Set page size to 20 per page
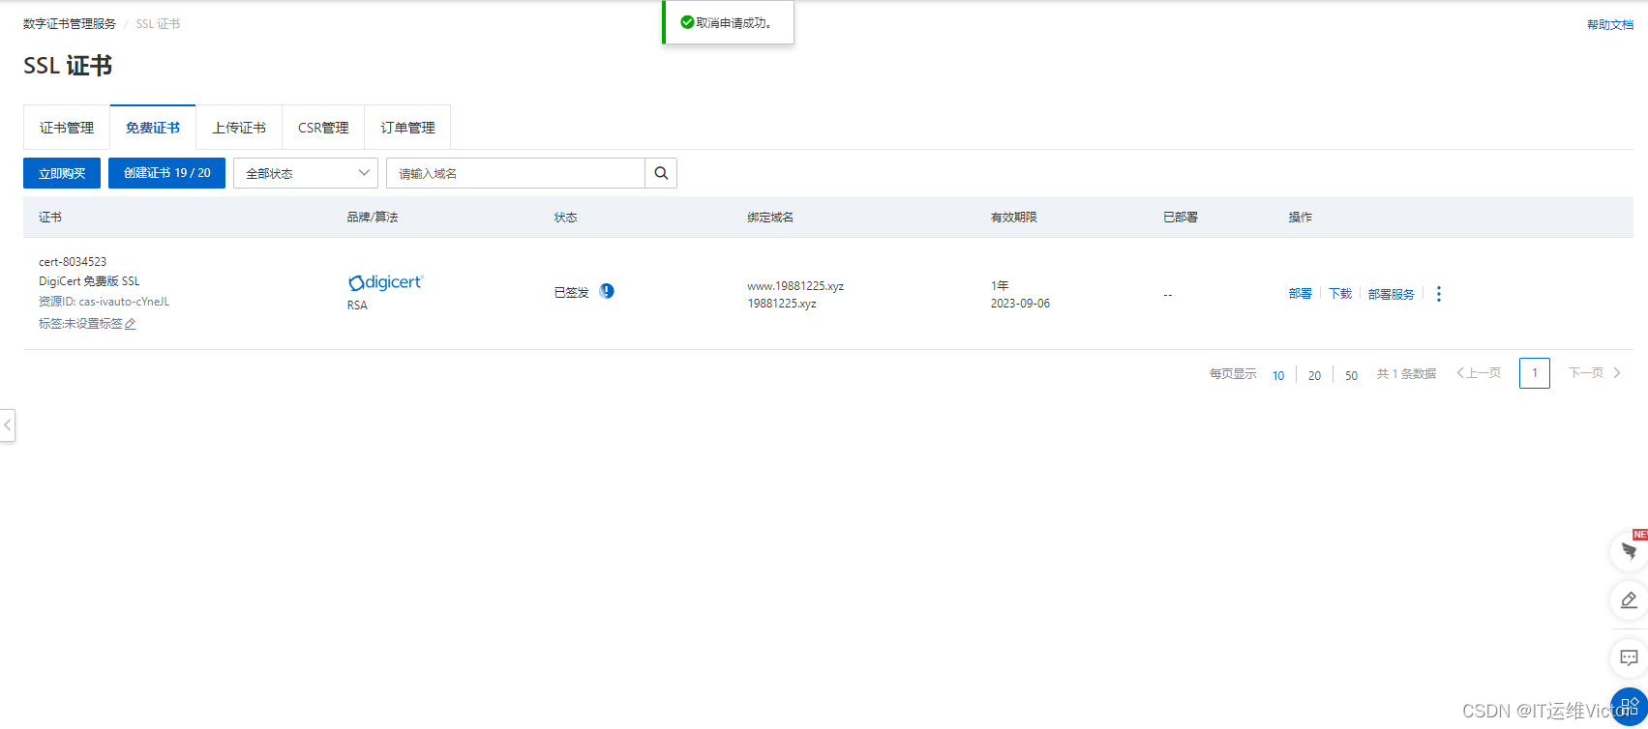 1314,375
